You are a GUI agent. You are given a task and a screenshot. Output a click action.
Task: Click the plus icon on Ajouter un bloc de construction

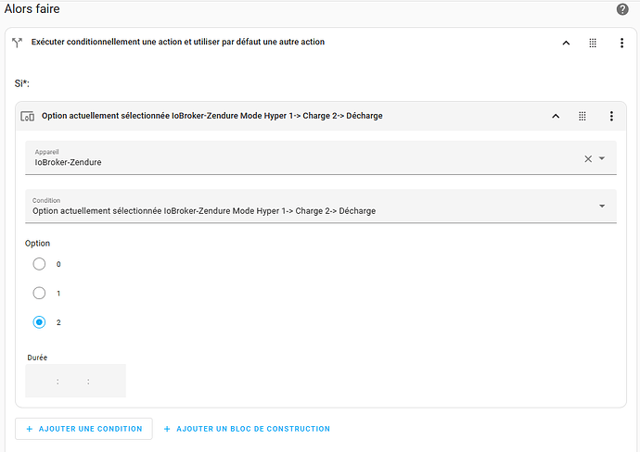168,429
